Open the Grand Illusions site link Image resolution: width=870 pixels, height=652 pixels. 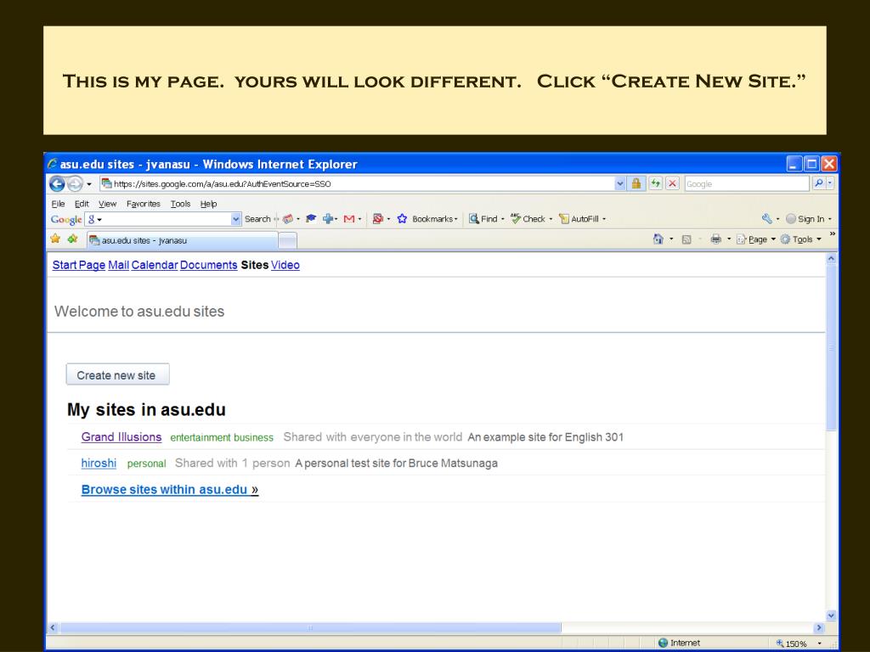(121, 437)
